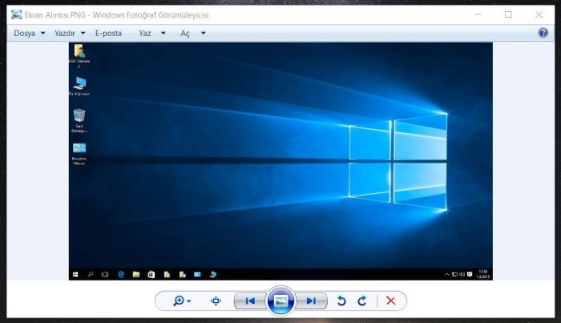Open Photo Viewer help via the question mark icon

point(543,33)
